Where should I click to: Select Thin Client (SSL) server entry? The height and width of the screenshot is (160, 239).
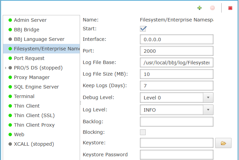34,115
